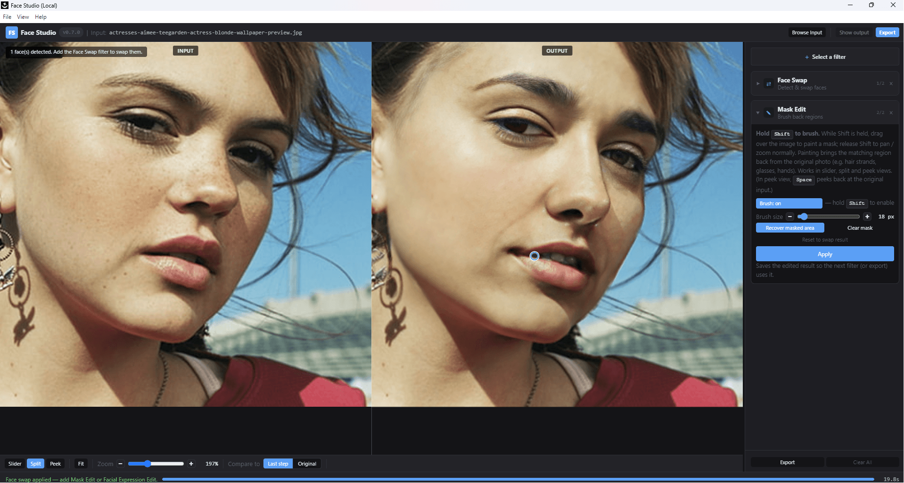Click the brush cursor on output lips

(534, 256)
